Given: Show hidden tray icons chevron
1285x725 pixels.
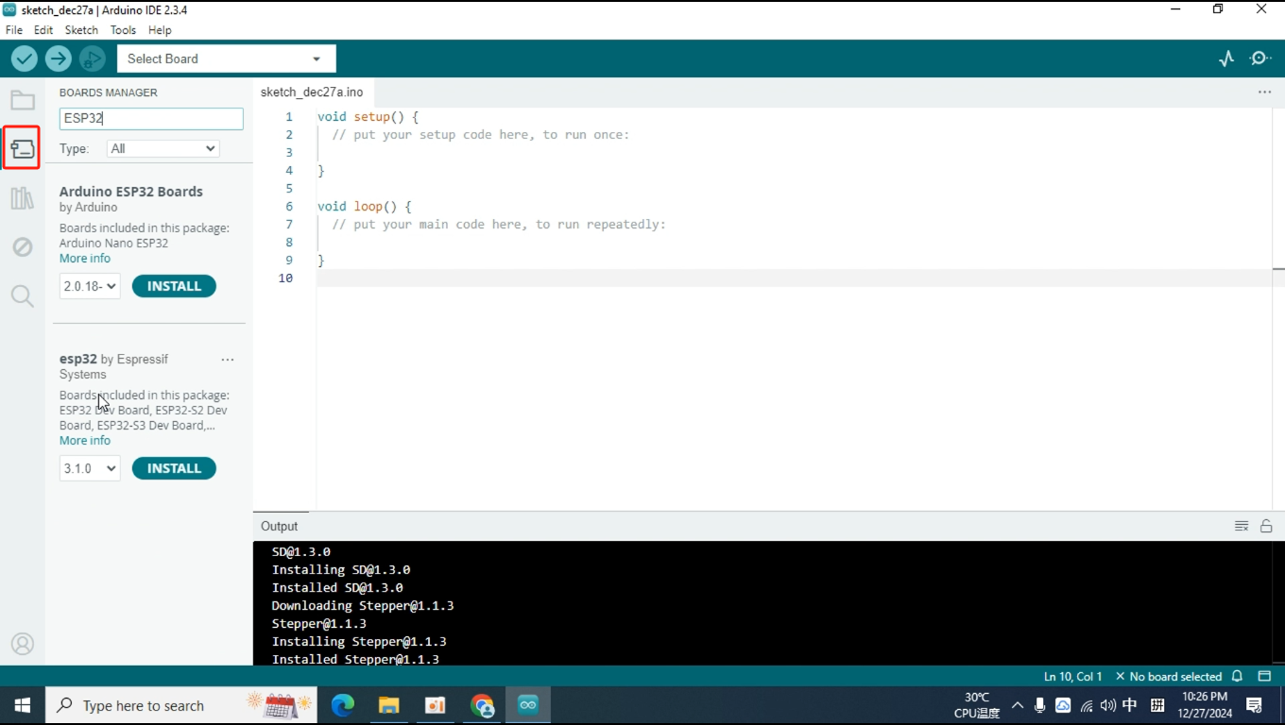Looking at the screenshot, I should 1017,705.
